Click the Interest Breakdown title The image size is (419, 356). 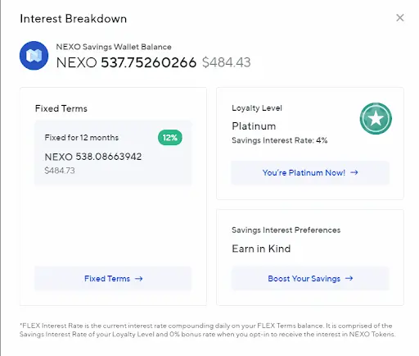click(74, 19)
